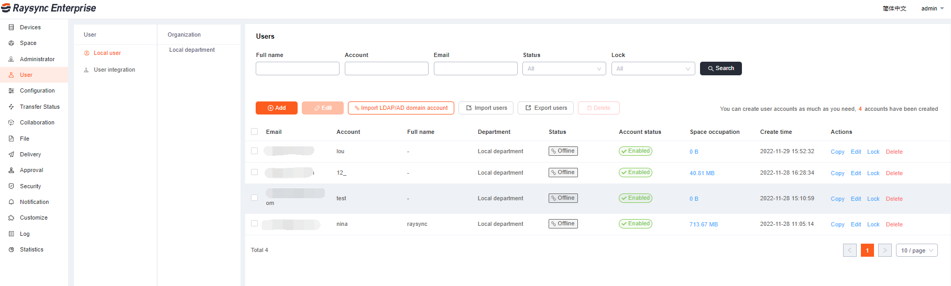951x286 pixels.
Task: Click the orange Add button
Action: pyautogui.click(x=277, y=108)
